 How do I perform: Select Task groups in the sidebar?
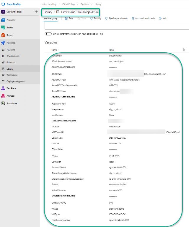pyautogui.click(x=12, y=75)
